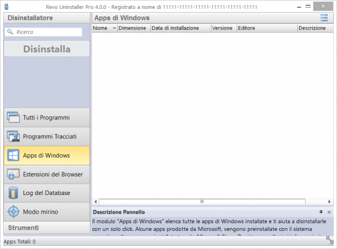Click the Programmi Tracciati icon
The width and height of the screenshot is (337, 249).
(x=13, y=136)
